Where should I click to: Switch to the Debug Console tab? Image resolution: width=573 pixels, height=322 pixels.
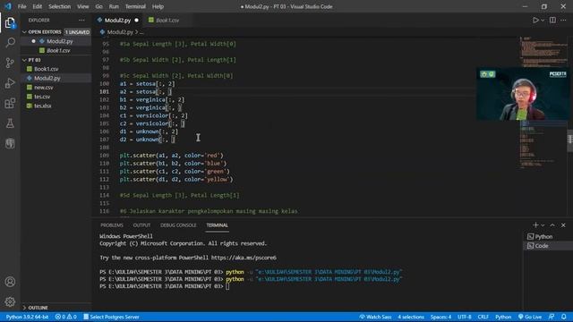(x=178, y=225)
